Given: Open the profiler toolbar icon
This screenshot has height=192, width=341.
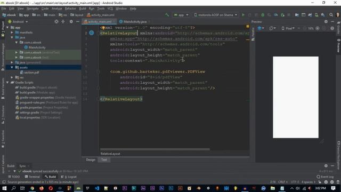Looking at the screenshot, I should (276, 15).
